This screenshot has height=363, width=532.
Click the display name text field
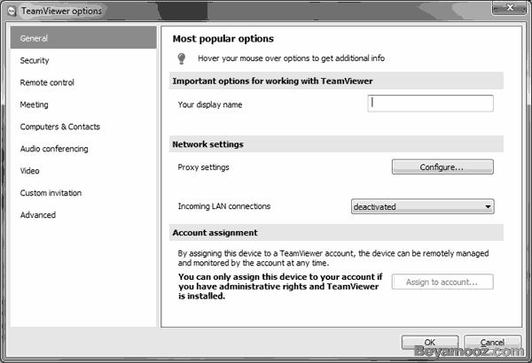tap(430, 104)
